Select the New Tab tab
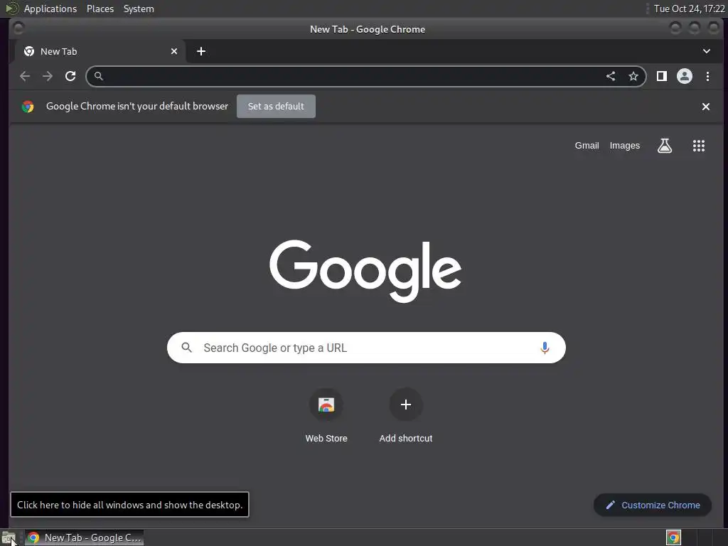Image resolution: width=728 pixels, height=546 pixels. (x=100, y=51)
